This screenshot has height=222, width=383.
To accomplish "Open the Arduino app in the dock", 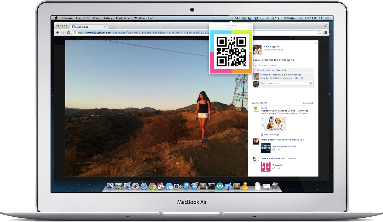I will pos(220,186).
